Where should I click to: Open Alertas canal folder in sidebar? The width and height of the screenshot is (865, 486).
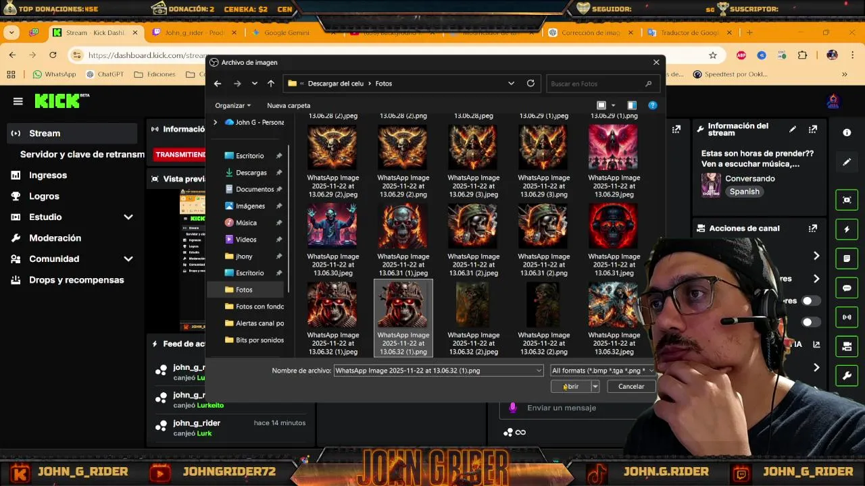(254, 323)
